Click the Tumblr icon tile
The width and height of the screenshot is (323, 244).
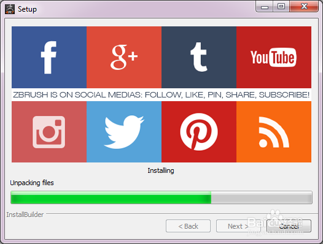click(x=199, y=57)
